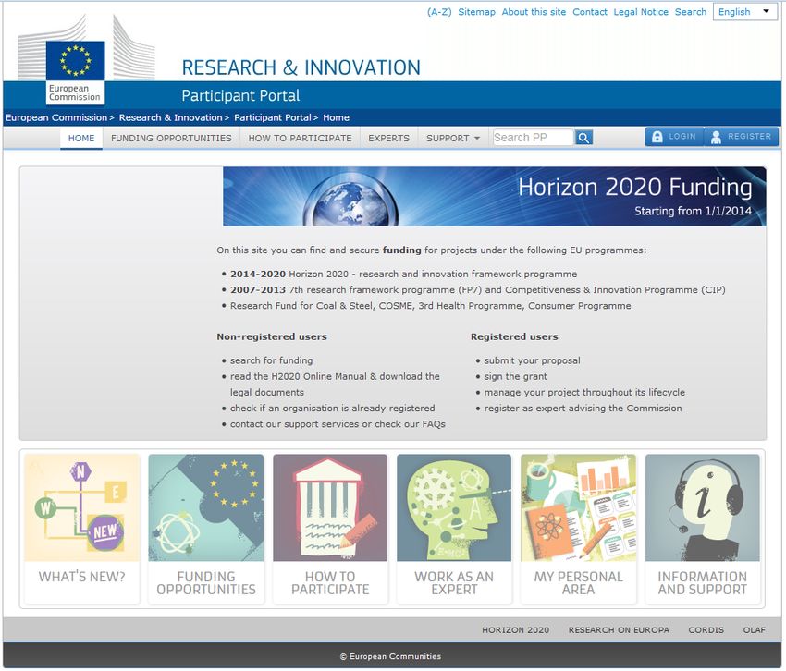
Task: Click 'manage your project throughout its lifecycle'
Action: click(x=584, y=393)
